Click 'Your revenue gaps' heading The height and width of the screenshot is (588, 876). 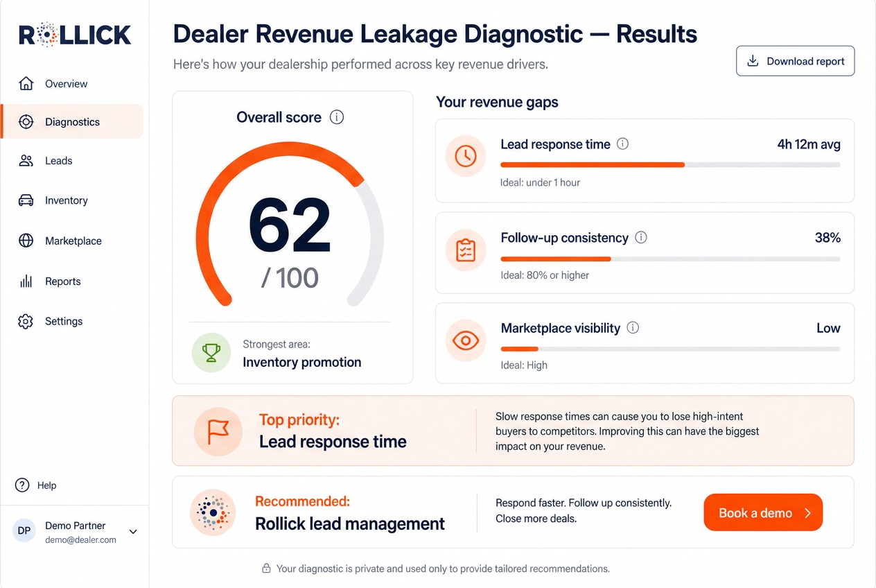497,103
